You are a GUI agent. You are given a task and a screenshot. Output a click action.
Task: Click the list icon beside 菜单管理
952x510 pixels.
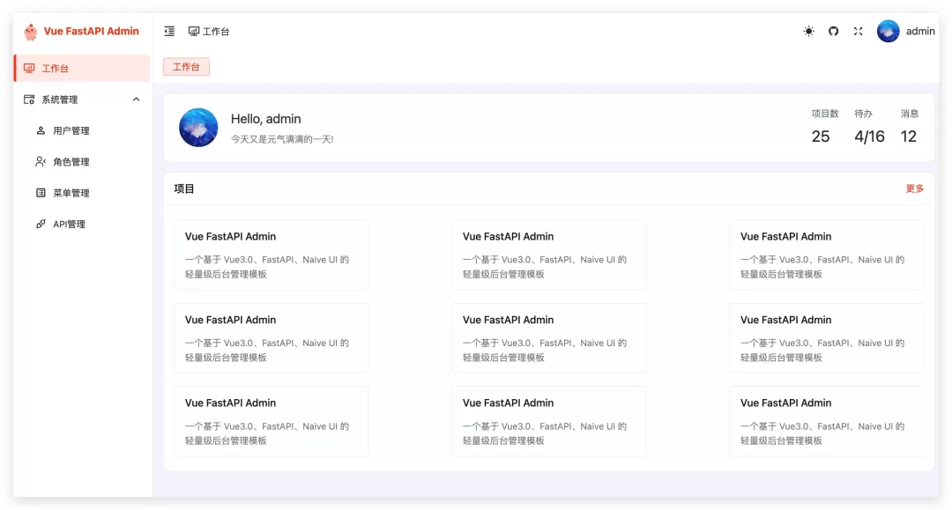coord(41,193)
